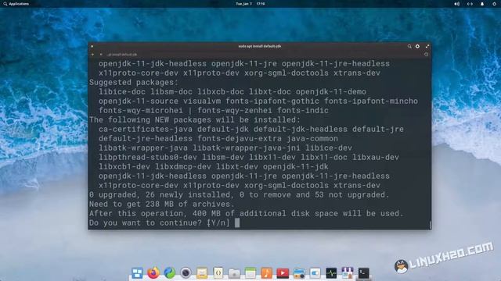
Task: Open the terminal settings gear menu
Action: 417,47
